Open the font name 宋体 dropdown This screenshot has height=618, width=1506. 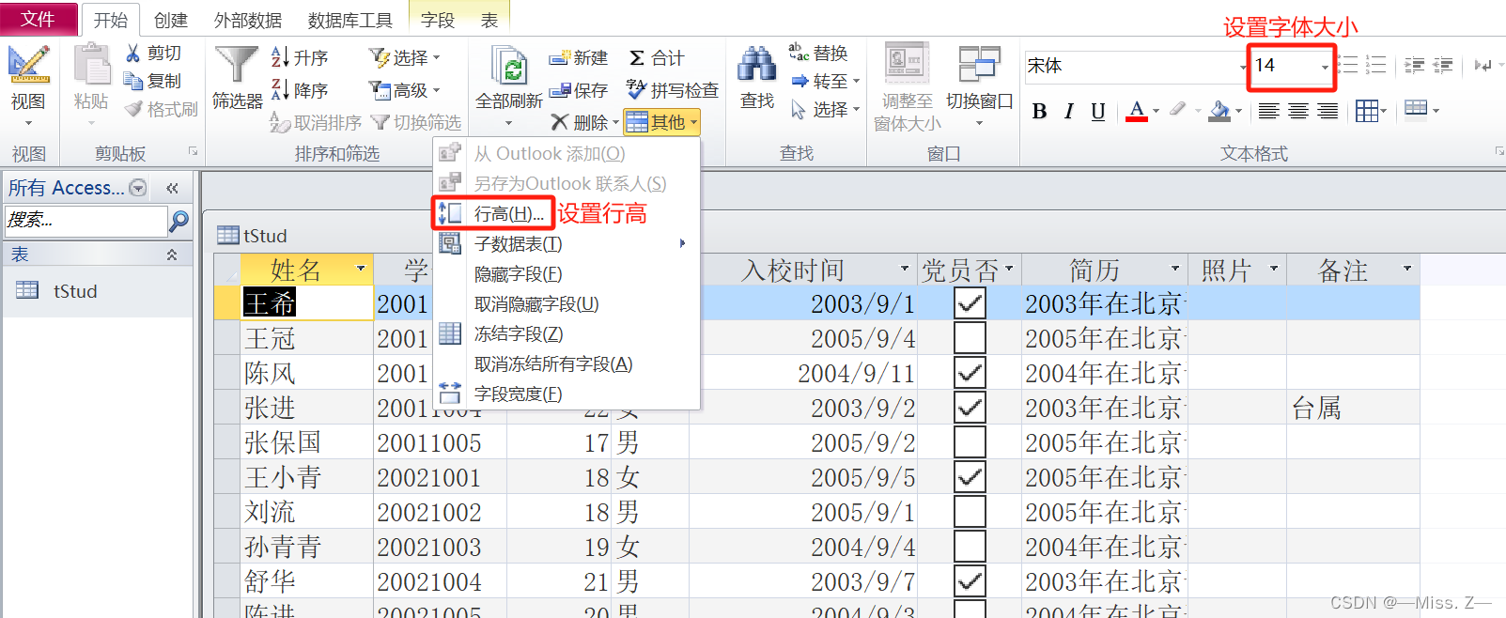tap(1243, 67)
